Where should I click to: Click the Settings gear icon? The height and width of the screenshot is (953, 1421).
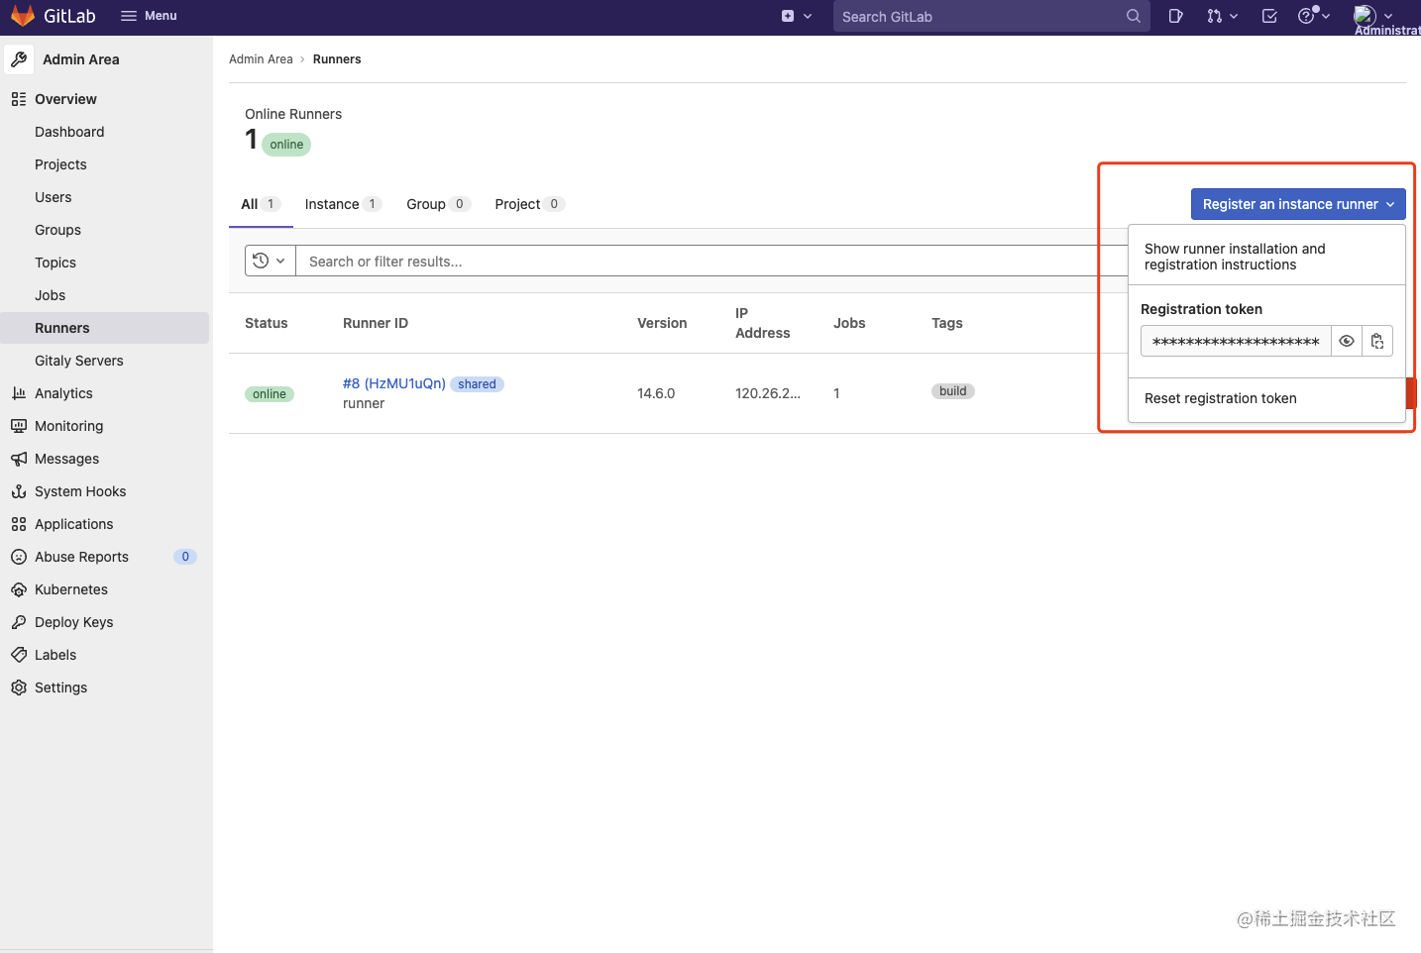click(x=19, y=688)
